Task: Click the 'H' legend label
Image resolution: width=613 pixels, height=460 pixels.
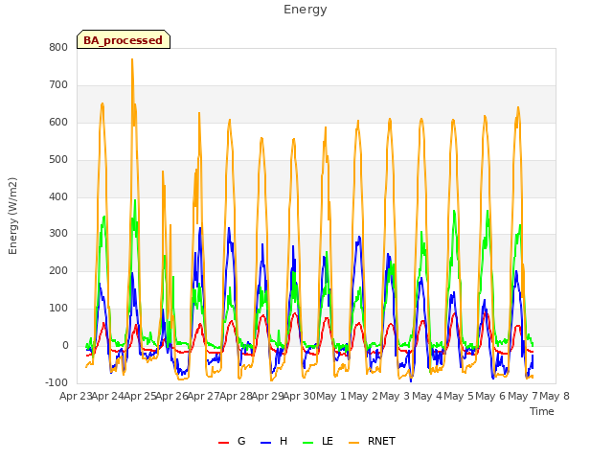Action: tap(284, 441)
